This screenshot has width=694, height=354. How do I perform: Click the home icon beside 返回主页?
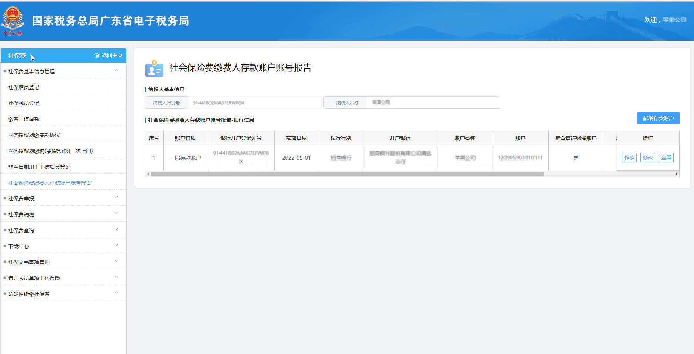pyautogui.click(x=97, y=55)
